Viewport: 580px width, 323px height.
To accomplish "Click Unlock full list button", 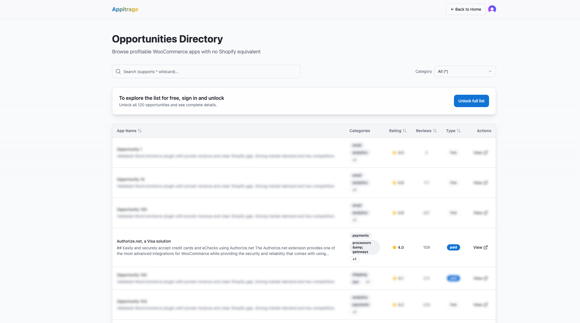I will point(471,101).
